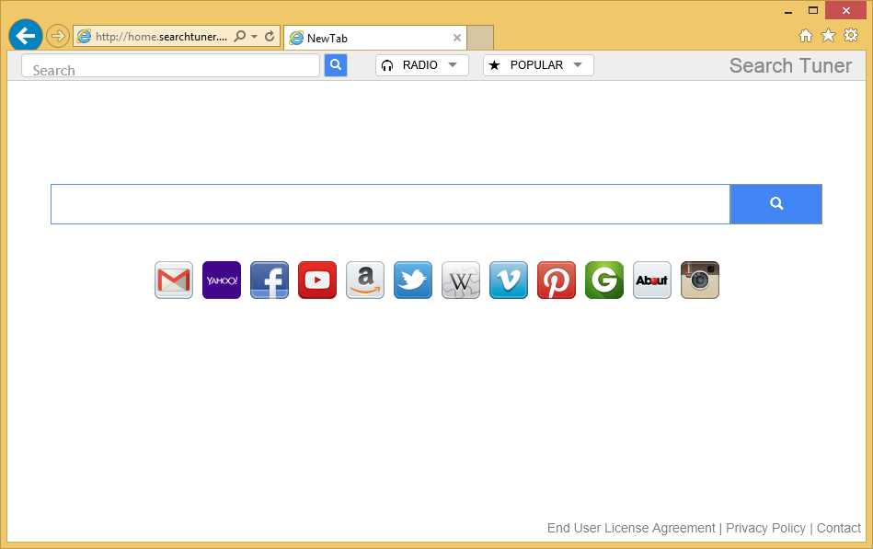
Task: Focus the toolbar Search text field
Action: [x=170, y=65]
